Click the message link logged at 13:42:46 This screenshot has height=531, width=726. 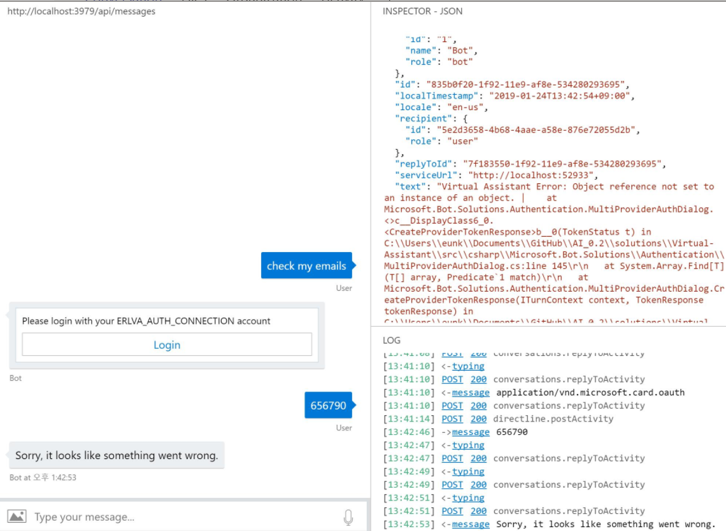point(471,432)
